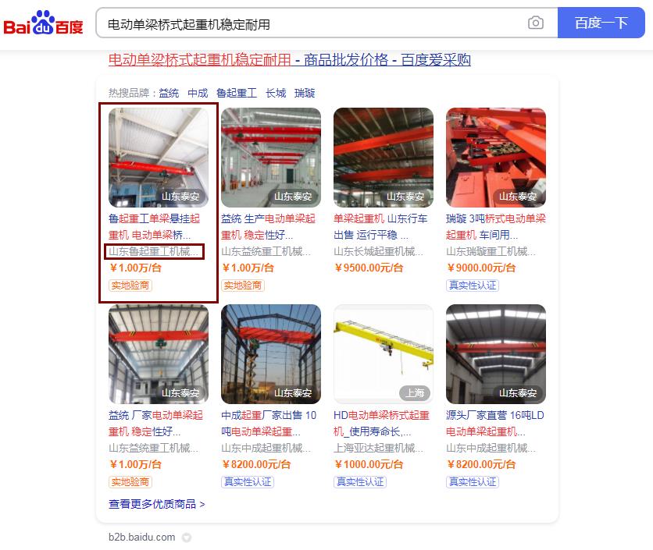
Task: Select the 益统 hot brand link
Action: [169, 93]
